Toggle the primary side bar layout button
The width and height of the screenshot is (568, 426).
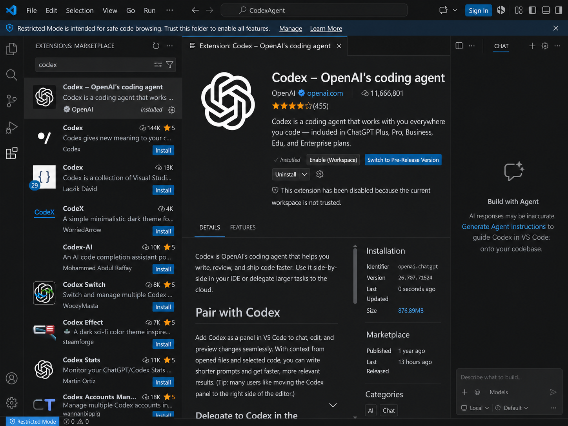(532, 10)
